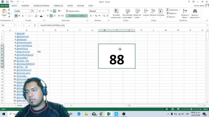Increase font size with the larger A
This screenshot has height=117, width=209.
tap(40, 11)
